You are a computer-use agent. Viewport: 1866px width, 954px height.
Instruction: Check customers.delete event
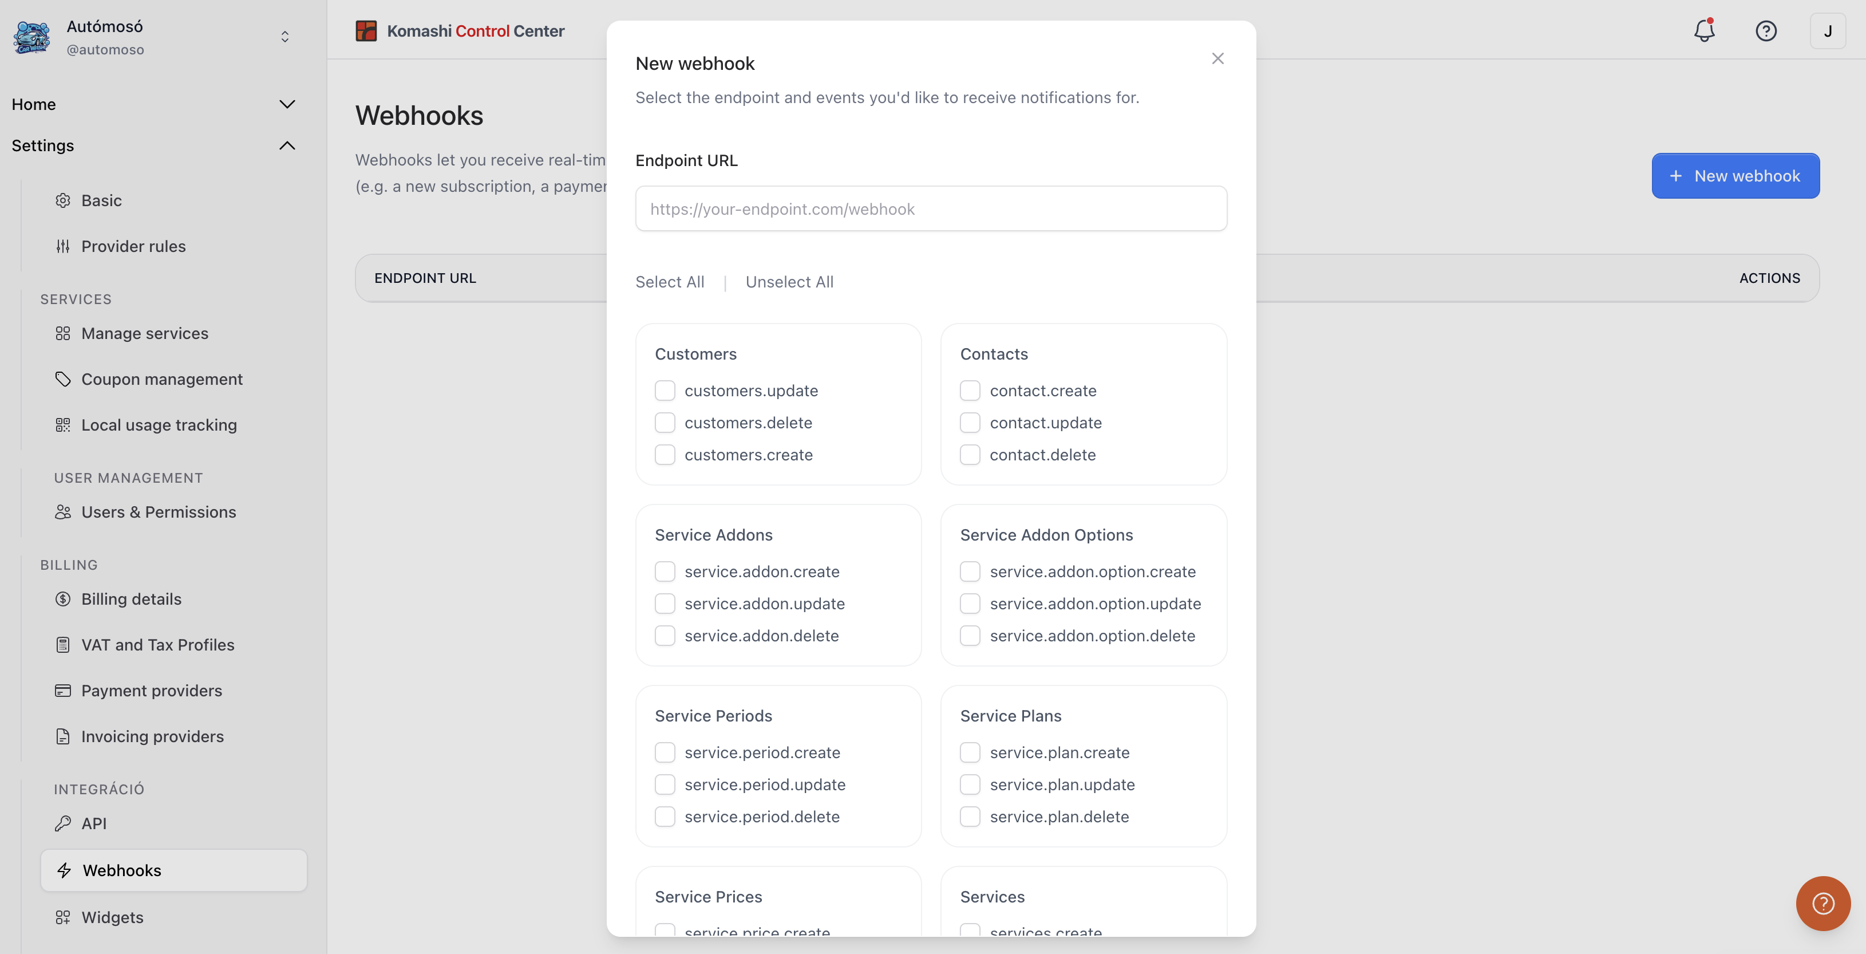[x=665, y=423]
